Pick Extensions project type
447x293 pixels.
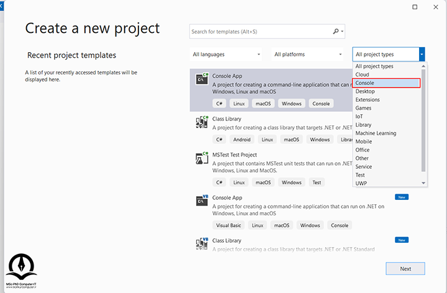(x=368, y=99)
